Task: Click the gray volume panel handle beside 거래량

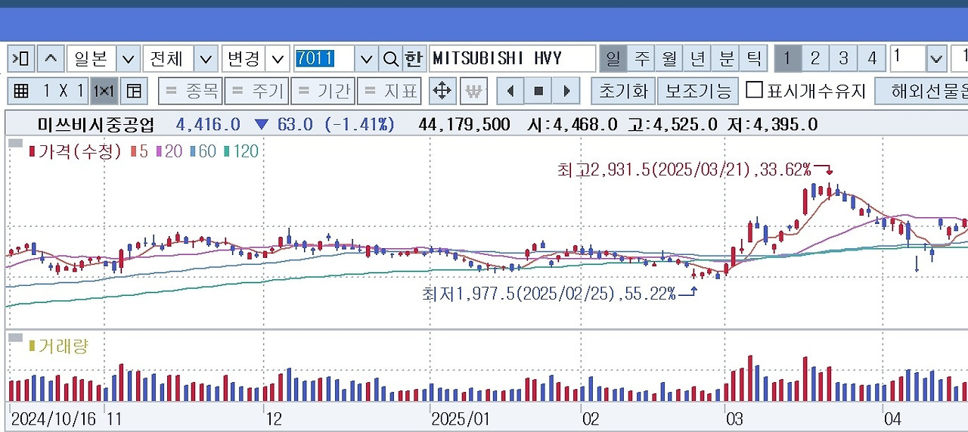Action: pyautogui.click(x=15, y=337)
